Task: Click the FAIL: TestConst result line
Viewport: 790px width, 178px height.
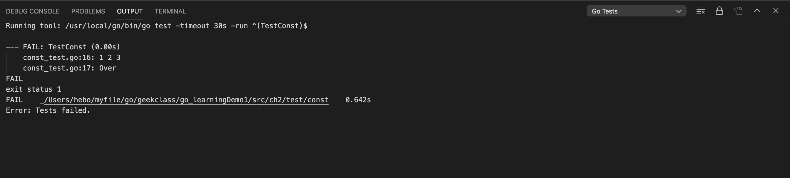Action: tap(63, 47)
